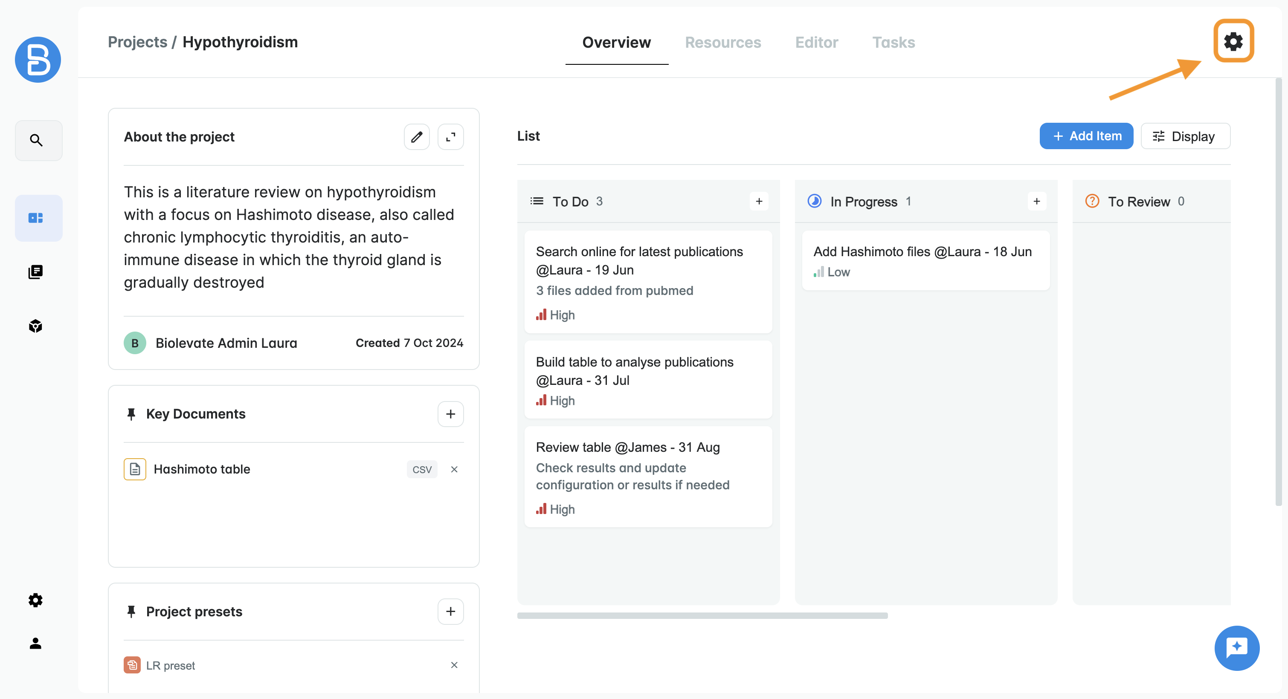This screenshot has width=1288, height=699.
Task: Click the Add Item button
Action: click(1086, 136)
